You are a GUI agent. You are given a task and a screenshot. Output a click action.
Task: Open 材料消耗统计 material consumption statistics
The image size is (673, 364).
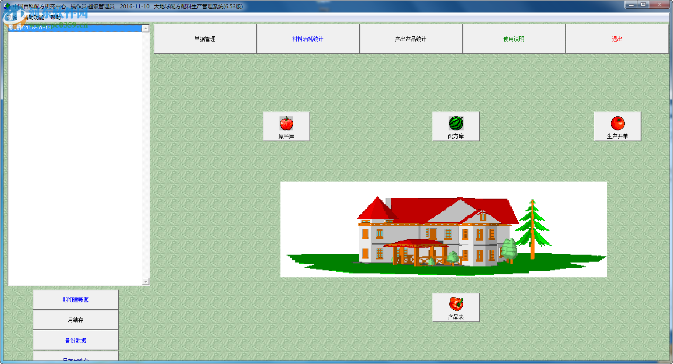(x=308, y=39)
